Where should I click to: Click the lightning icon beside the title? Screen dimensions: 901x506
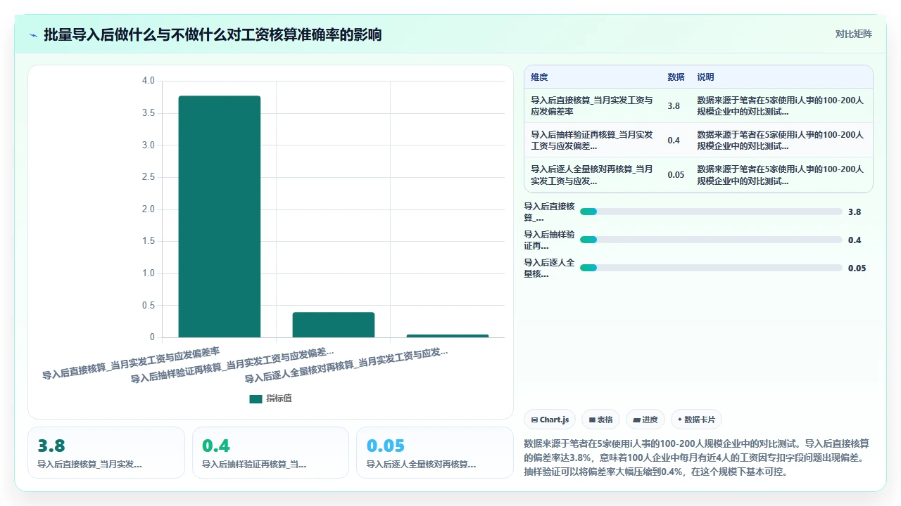33,35
